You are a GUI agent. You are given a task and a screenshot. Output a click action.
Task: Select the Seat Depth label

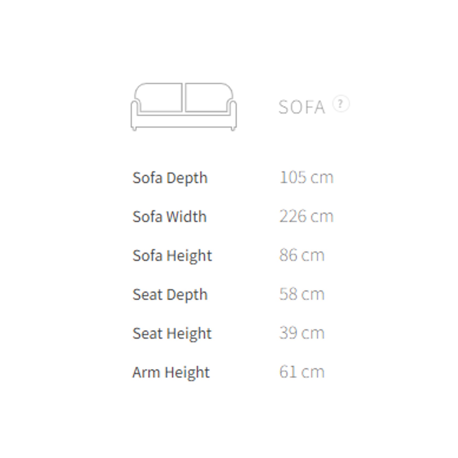click(170, 295)
